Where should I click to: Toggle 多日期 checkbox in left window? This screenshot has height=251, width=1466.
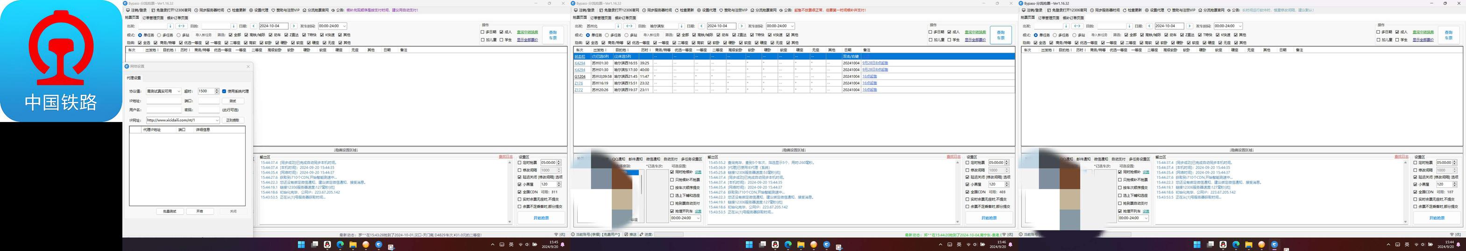click(482, 32)
